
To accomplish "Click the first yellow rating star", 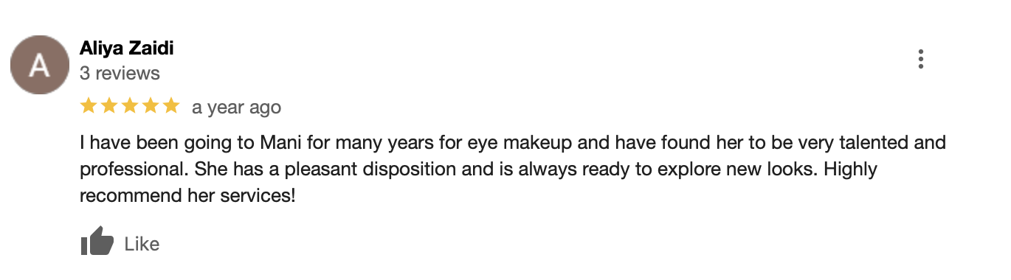I will pyautogui.click(x=89, y=106).
